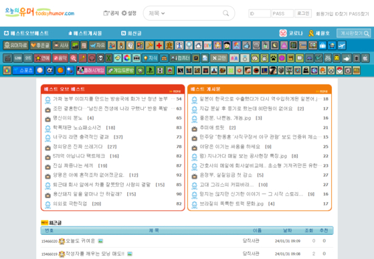Focus the ID input field

260,13
